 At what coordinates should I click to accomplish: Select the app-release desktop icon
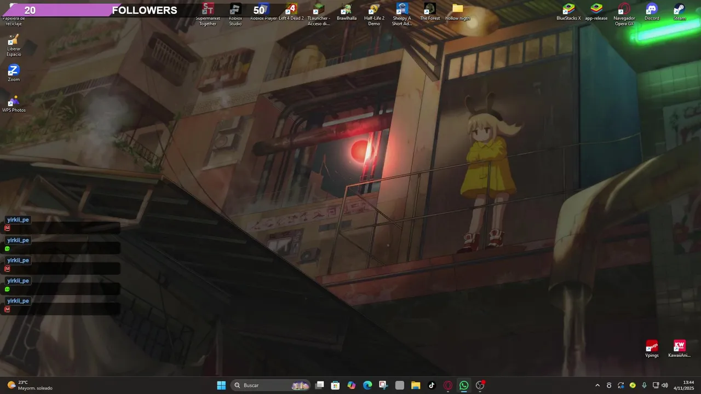tap(596, 12)
